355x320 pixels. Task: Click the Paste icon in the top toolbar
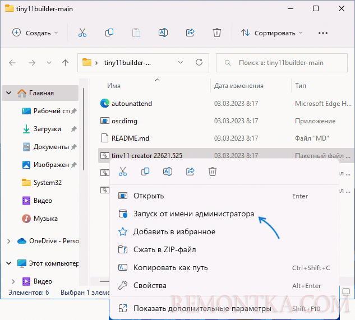136,33
